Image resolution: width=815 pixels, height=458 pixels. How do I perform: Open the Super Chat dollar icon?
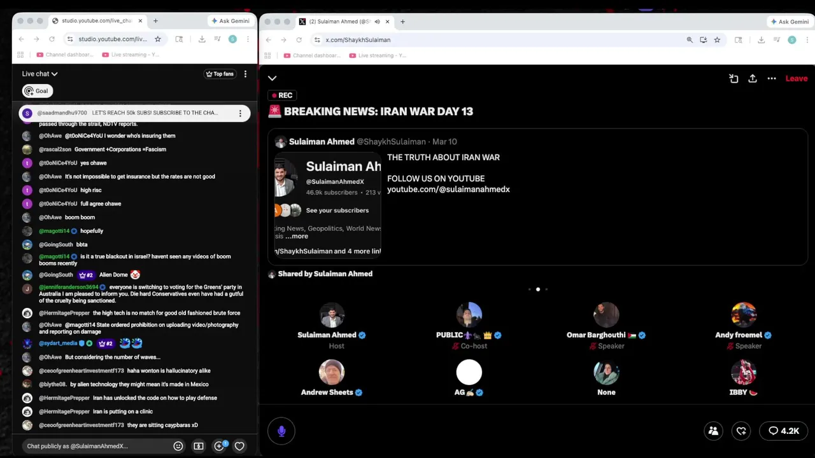point(199,446)
